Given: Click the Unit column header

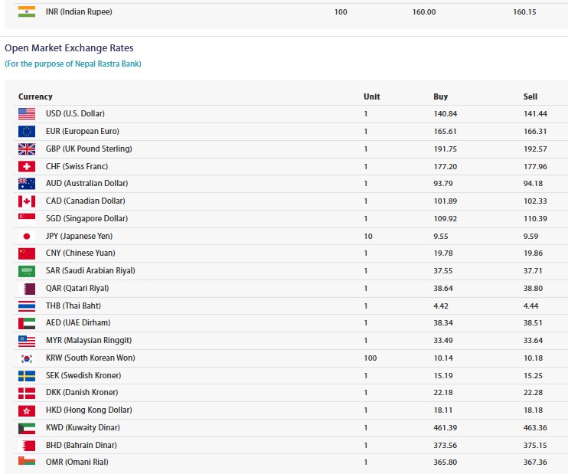Looking at the screenshot, I should 371,96.
